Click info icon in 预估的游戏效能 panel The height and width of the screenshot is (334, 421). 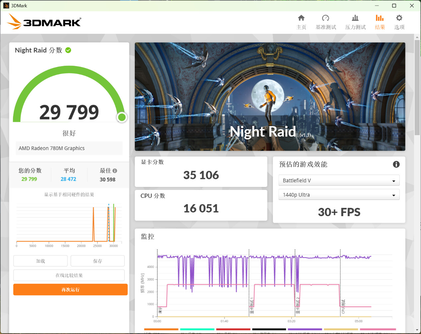(396, 164)
